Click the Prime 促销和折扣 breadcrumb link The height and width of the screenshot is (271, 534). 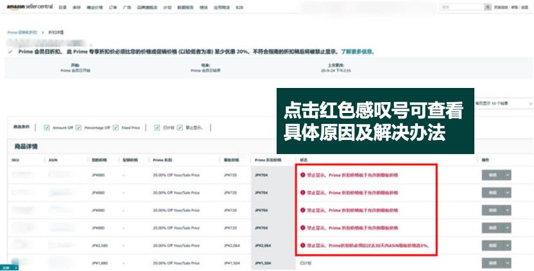click(x=21, y=31)
